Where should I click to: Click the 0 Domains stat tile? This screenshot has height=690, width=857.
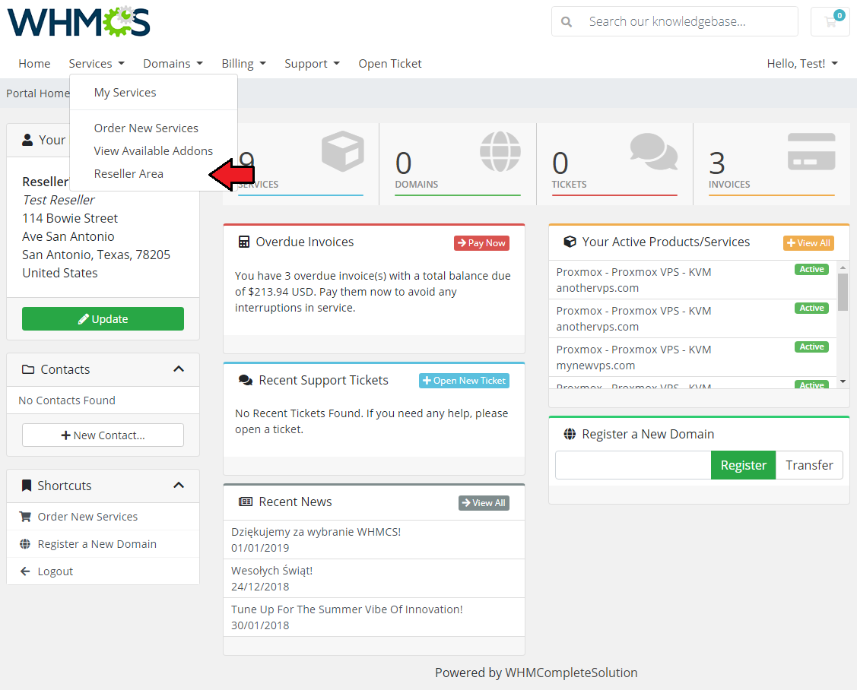pyautogui.click(x=458, y=164)
